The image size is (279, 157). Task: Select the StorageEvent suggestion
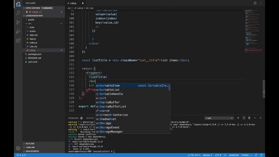(x=133, y=127)
